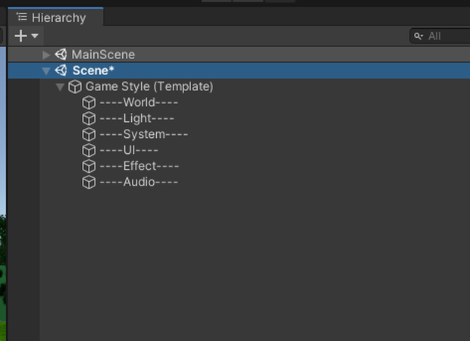Open the create object plus dropdown
Screen dimensions: 470x341
click(x=27, y=36)
